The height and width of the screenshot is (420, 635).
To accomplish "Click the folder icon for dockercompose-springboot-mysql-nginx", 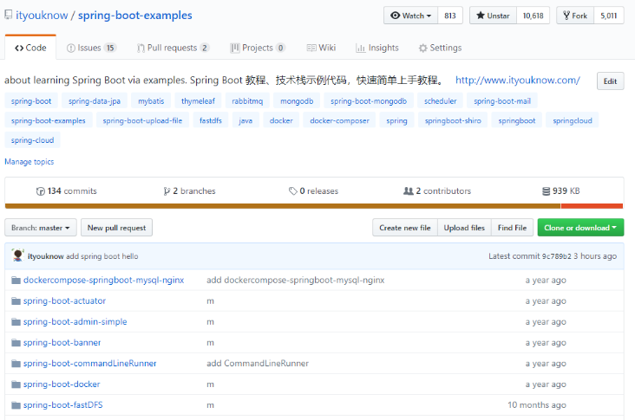I will click(x=16, y=280).
